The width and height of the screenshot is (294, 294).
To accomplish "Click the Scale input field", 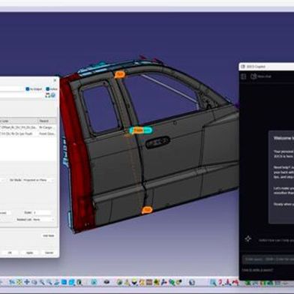I will click(x=42, y=212).
